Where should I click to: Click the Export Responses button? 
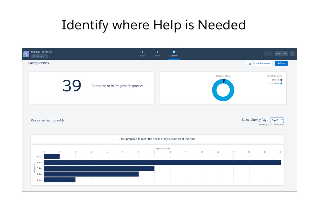tap(259, 63)
